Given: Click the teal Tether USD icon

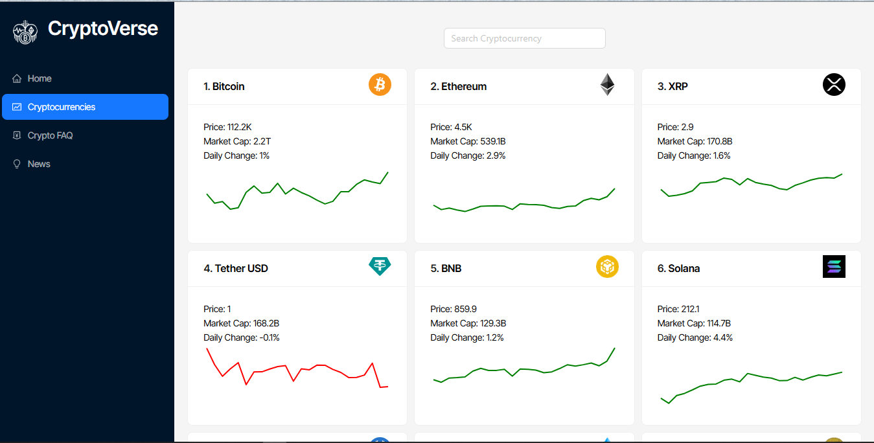Looking at the screenshot, I should pos(380,266).
